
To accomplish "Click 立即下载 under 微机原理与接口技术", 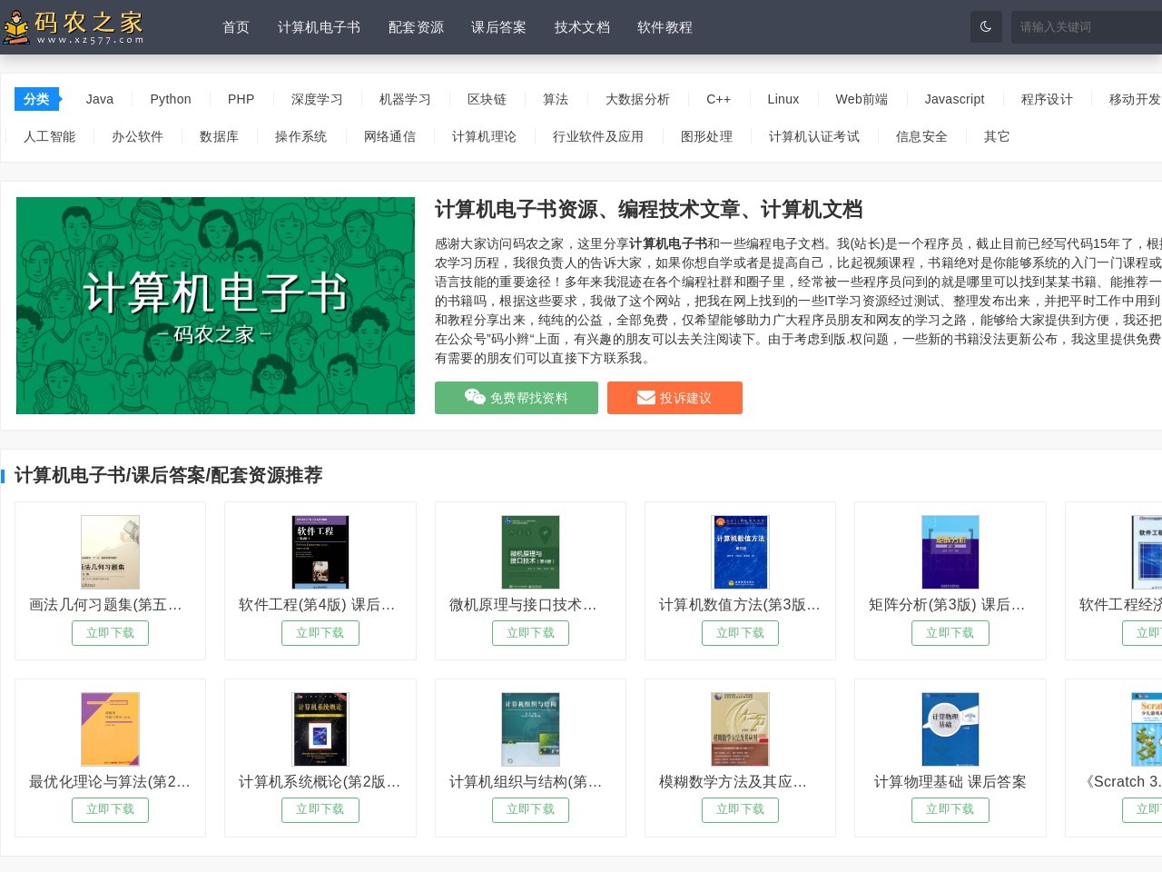I will (530, 632).
